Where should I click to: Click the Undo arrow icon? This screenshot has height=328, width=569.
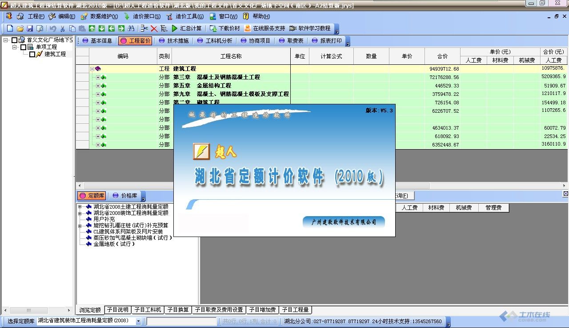pos(53,28)
